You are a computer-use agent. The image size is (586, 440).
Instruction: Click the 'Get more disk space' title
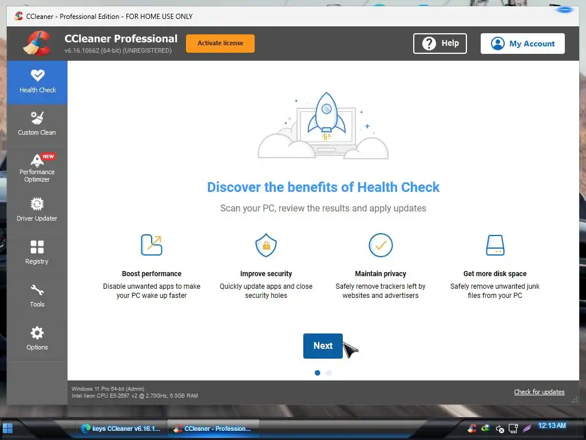[x=495, y=273]
